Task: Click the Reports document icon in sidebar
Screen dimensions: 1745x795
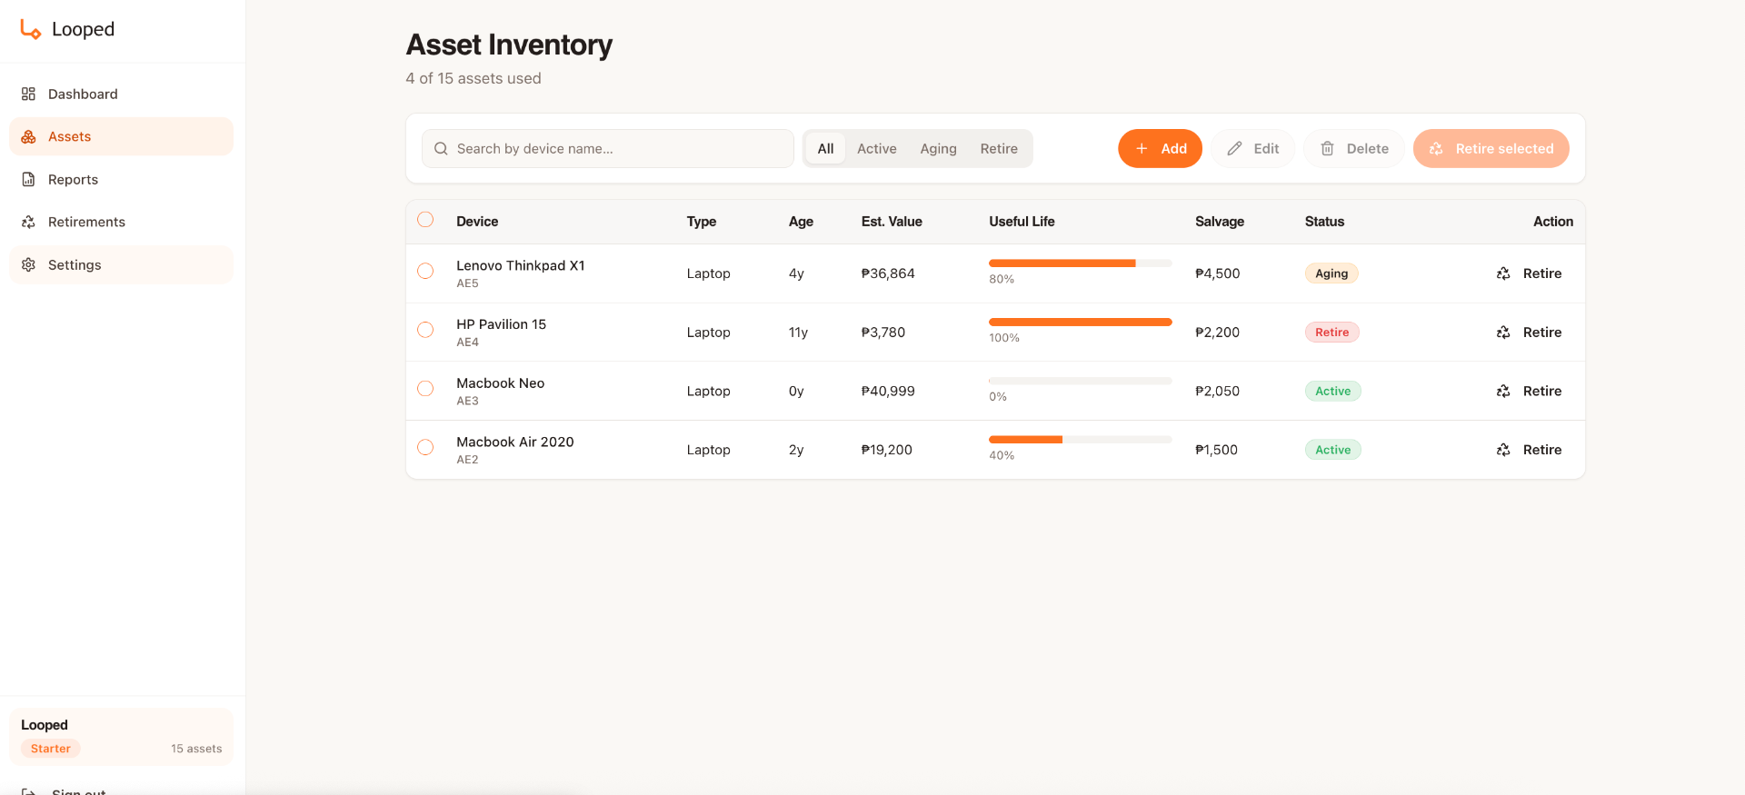Action: [x=28, y=179]
